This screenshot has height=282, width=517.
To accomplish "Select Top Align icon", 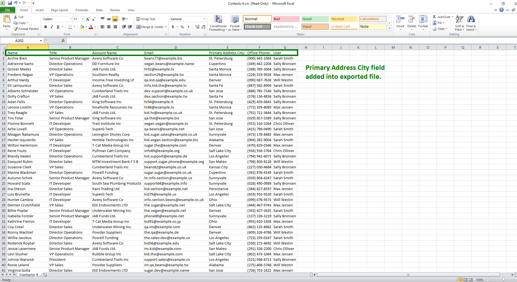I will pyautogui.click(x=103, y=19).
